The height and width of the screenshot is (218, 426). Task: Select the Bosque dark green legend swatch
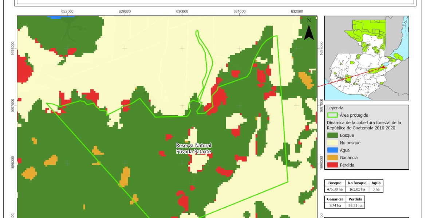click(x=332, y=135)
